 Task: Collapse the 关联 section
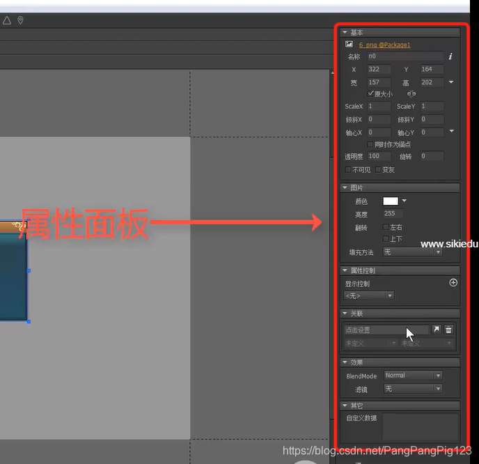pos(345,313)
